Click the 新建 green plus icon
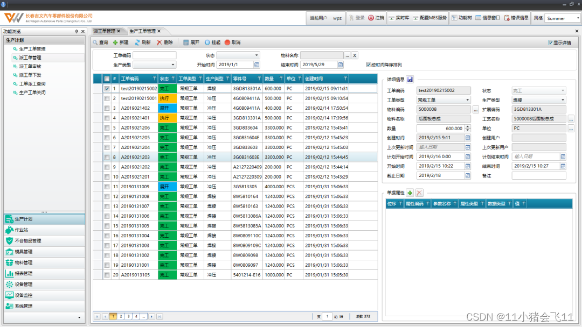582x327 pixels. (115, 42)
